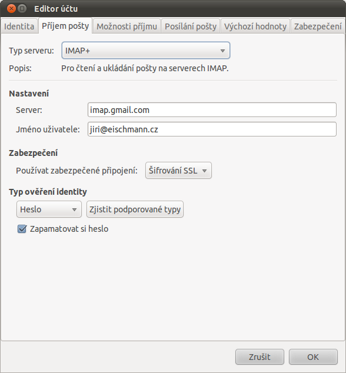Click the Zjistit podporované typy button
Screen dimensions: 346x373
click(x=135, y=209)
